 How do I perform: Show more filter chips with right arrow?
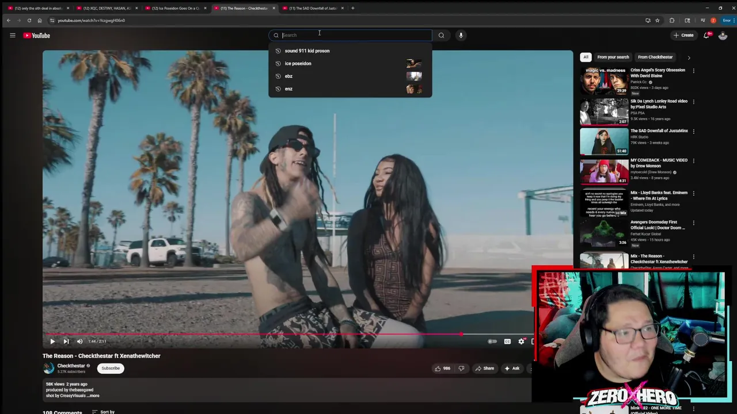(689, 57)
